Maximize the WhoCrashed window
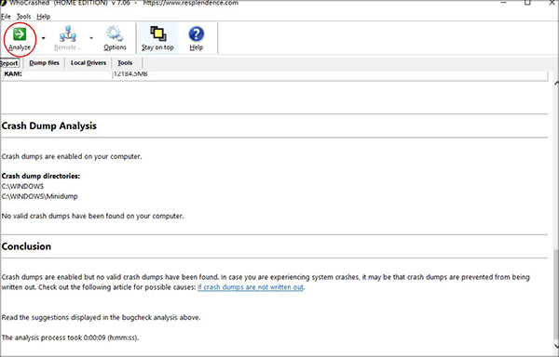Screen dimensions: 559x357 pyautogui.click(x=527, y=3)
